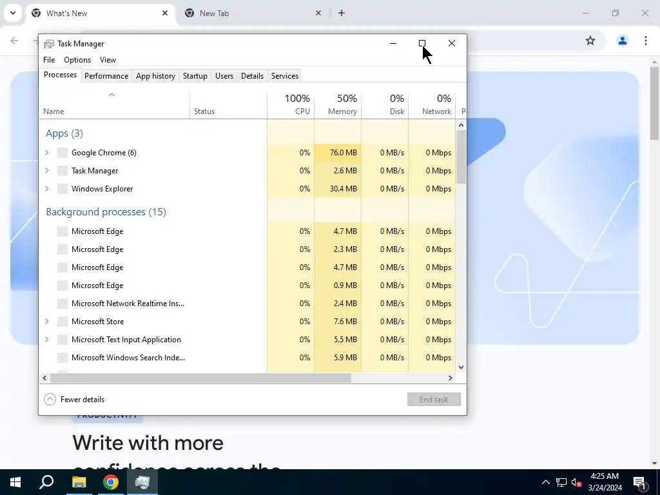Click the Microsoft Text Input Application icon
Viewport: 660px width, 495px height.
[x=63, y=340]
